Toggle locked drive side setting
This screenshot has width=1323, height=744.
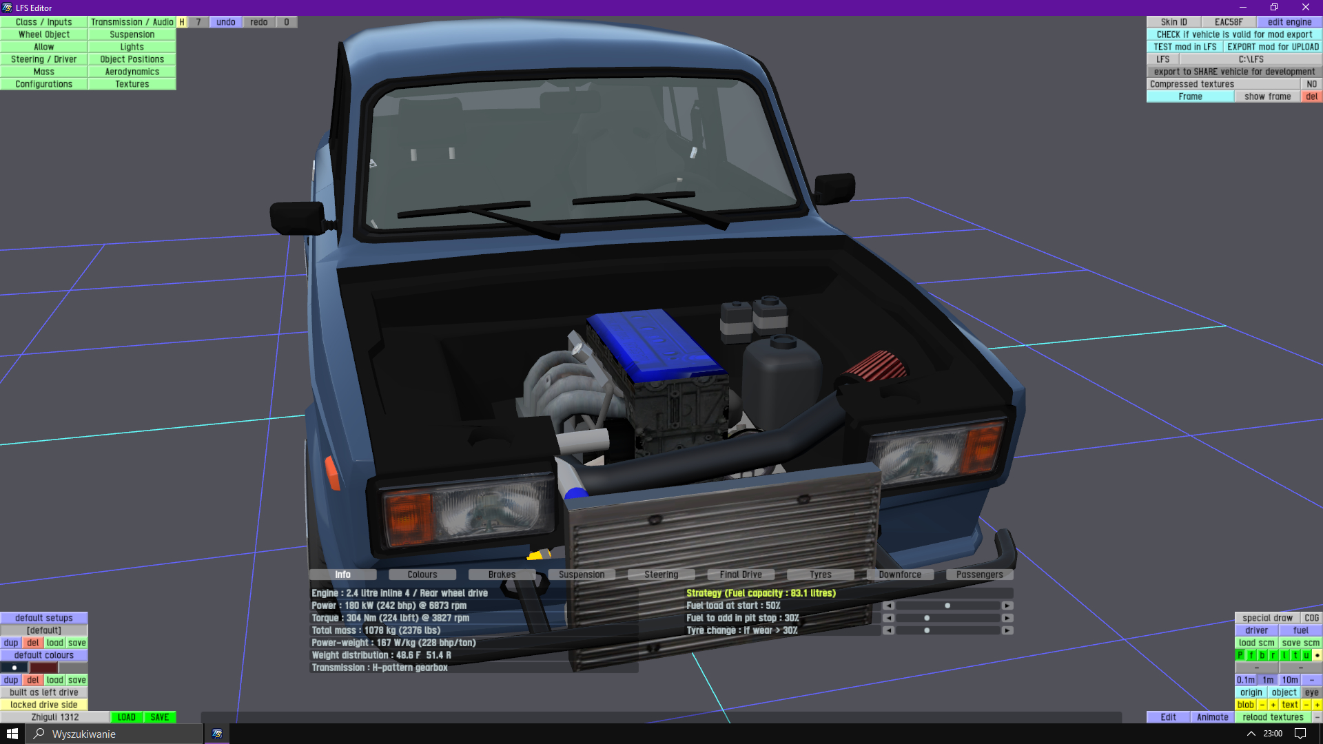coord(44,705)
